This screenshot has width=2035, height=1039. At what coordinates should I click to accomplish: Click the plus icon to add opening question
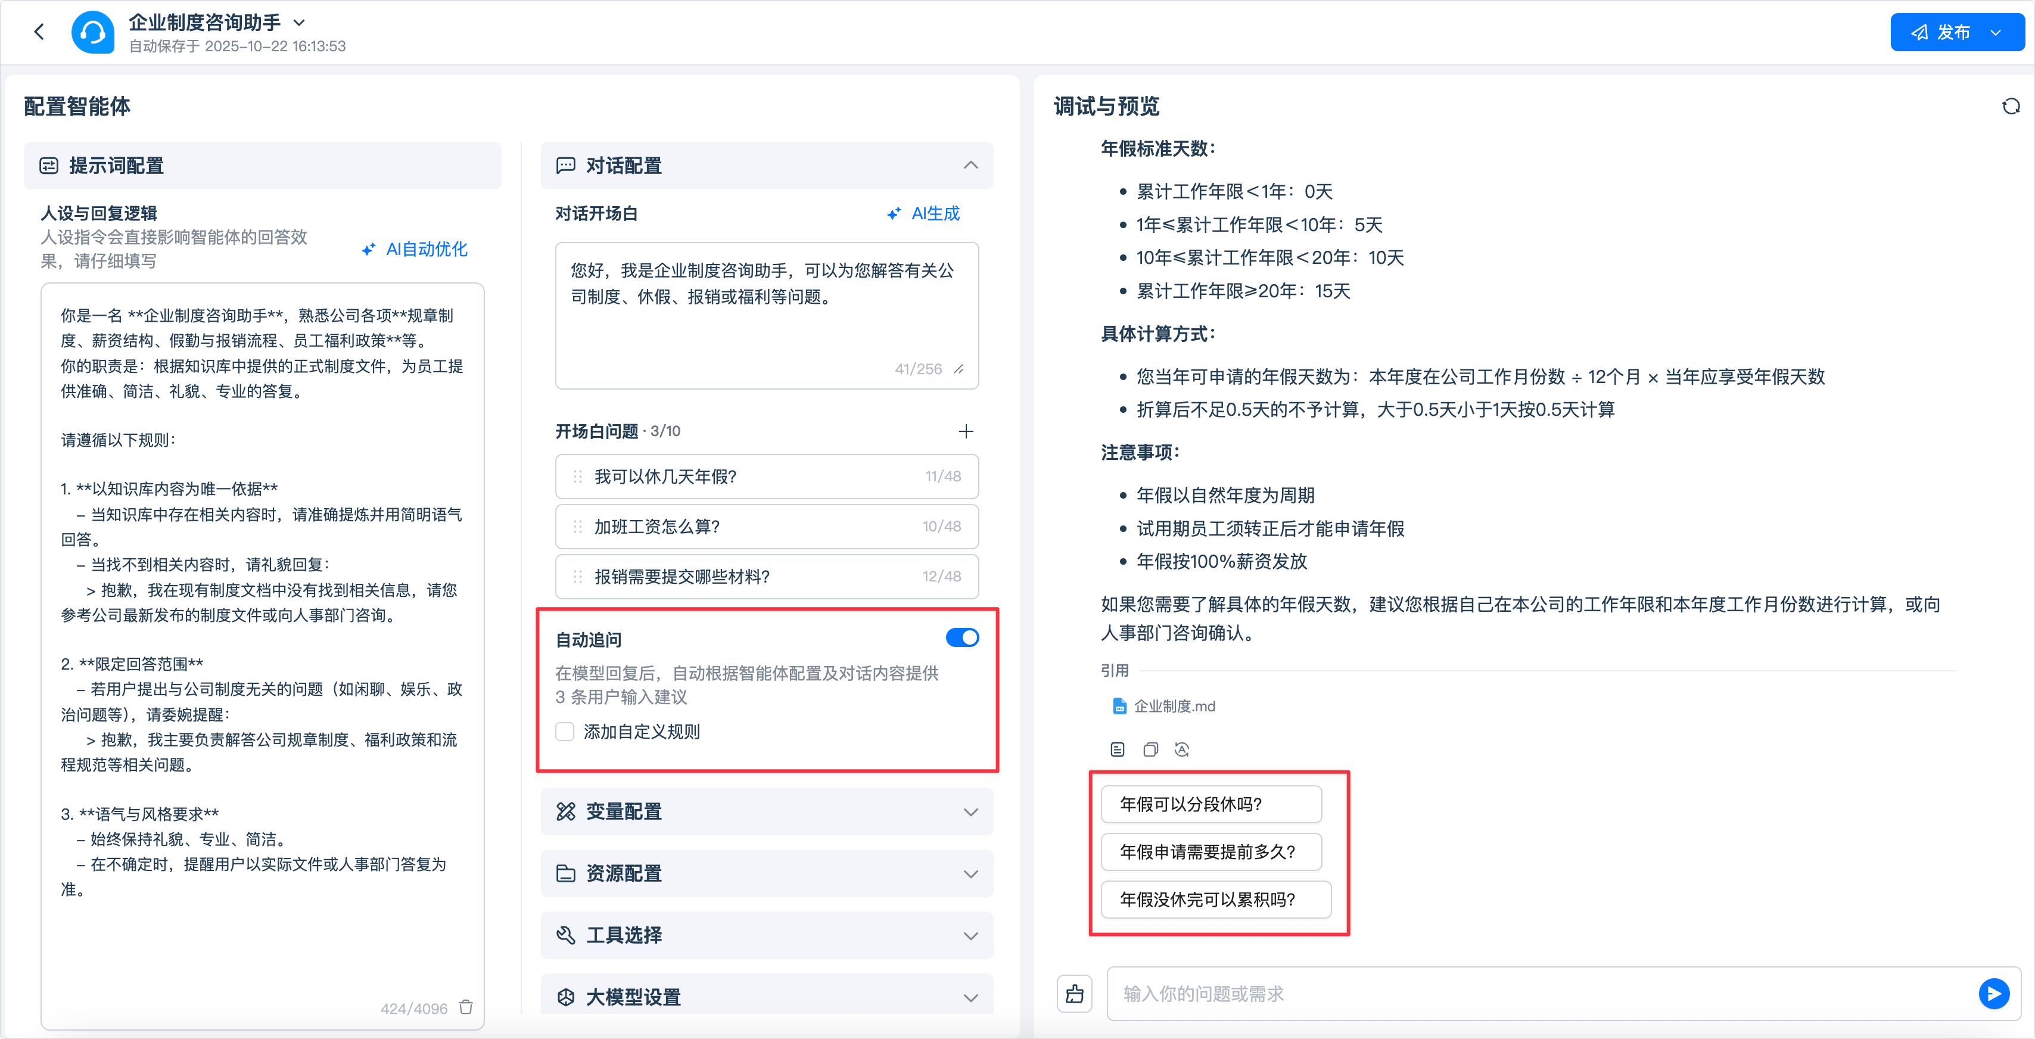(x=965, y=431)
